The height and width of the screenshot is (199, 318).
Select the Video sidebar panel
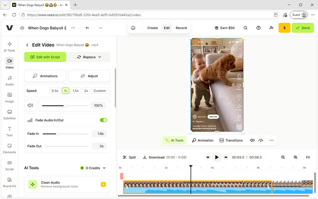[x=9, y=63]
